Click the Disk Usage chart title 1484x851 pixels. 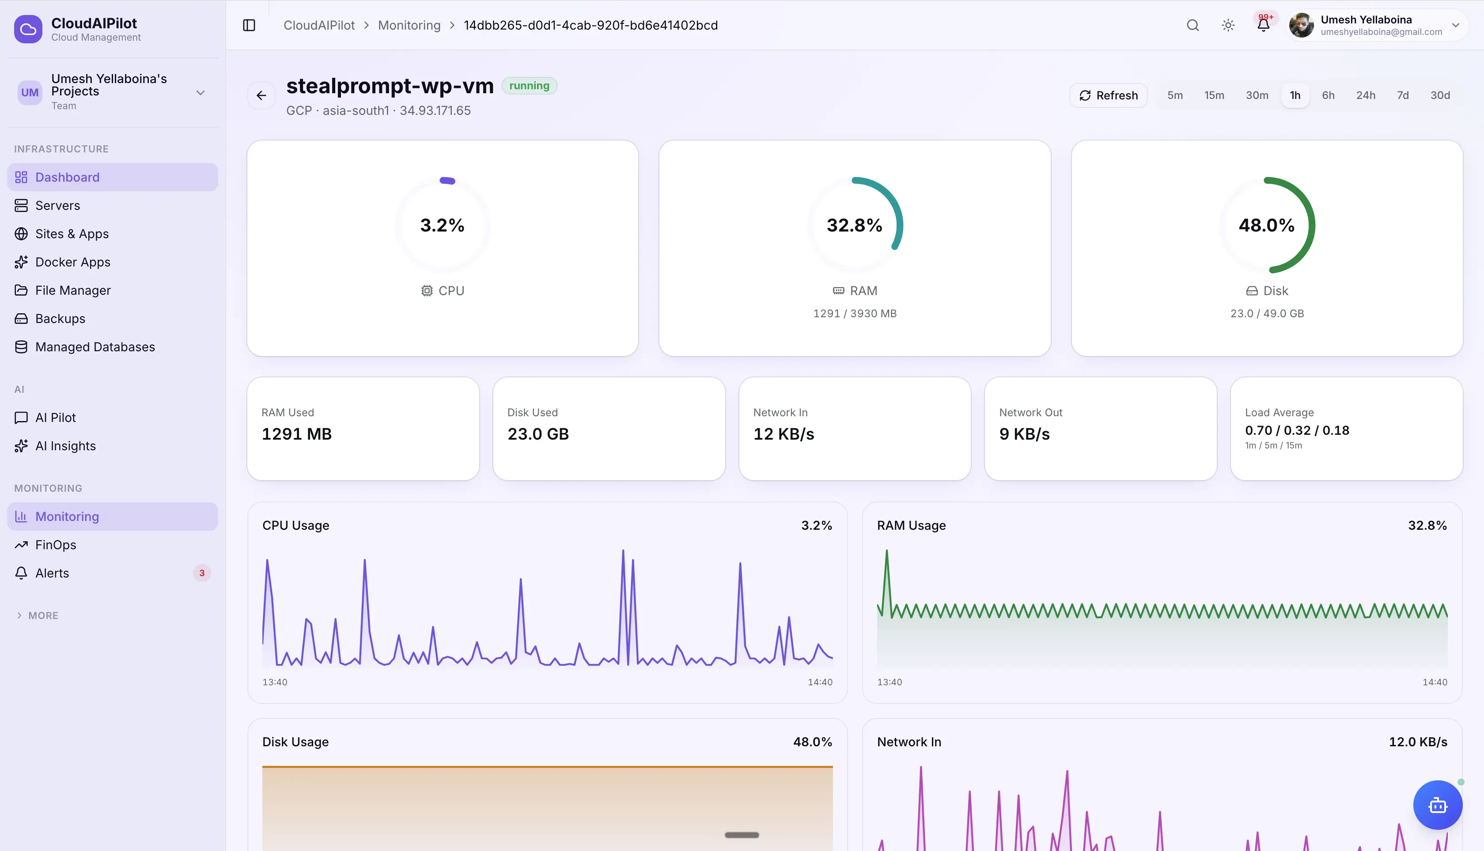click(295, 742)
